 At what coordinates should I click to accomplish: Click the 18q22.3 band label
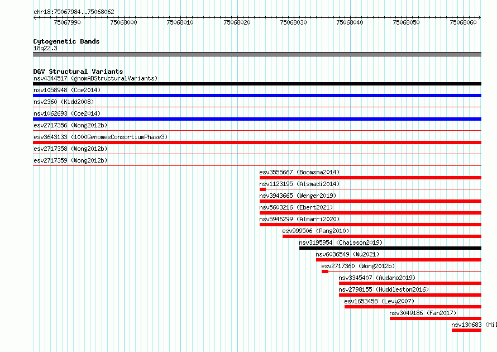point(45,48)
